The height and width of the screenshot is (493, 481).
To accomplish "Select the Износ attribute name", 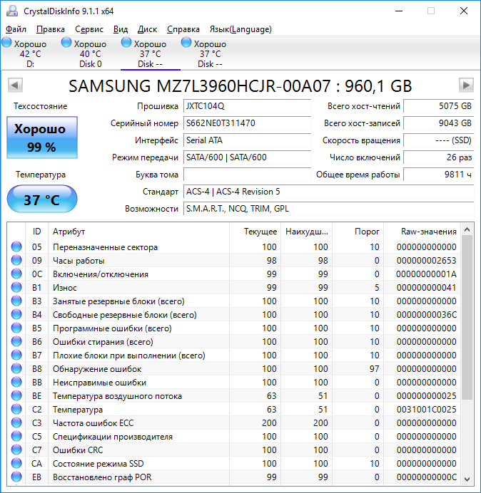I will [64, 287].
